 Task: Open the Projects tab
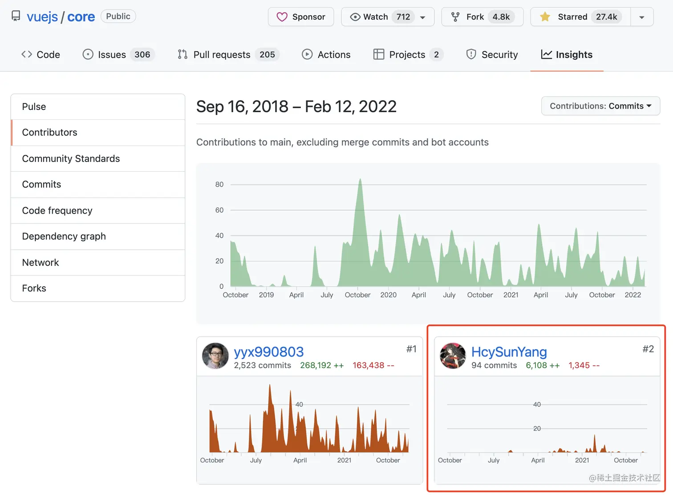tap(408, 54)
